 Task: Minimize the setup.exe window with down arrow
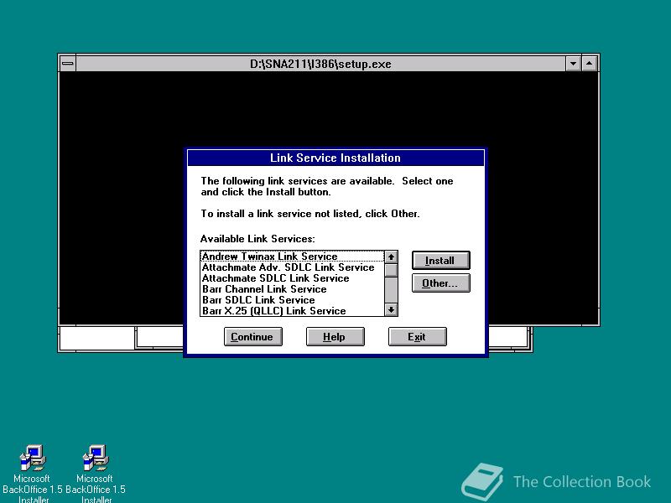click(x=573, y=64)
